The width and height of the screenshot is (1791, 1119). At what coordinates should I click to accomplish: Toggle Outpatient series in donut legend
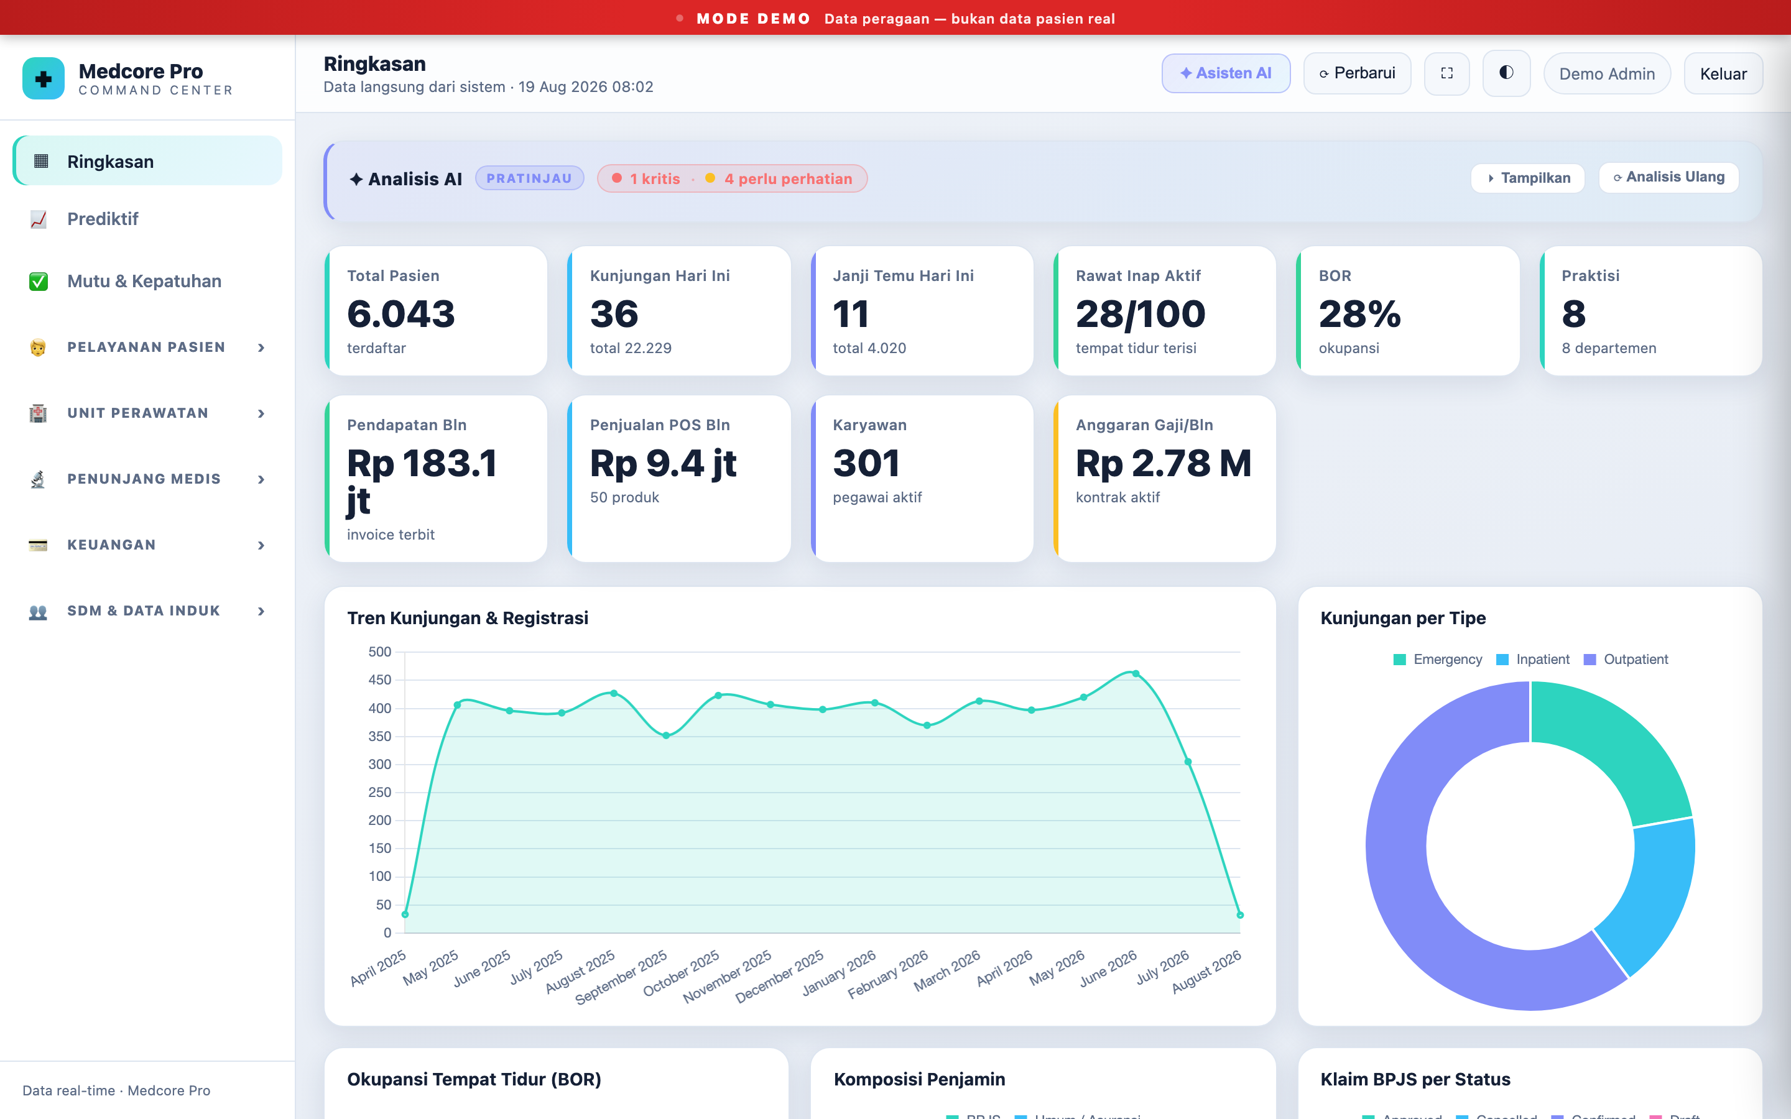point(1626,660)
